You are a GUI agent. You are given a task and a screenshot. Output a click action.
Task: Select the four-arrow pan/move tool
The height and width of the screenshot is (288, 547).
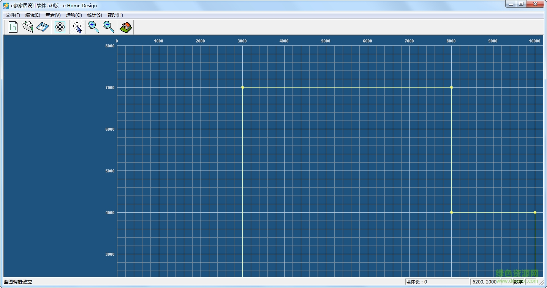click(x=60, y=27)
